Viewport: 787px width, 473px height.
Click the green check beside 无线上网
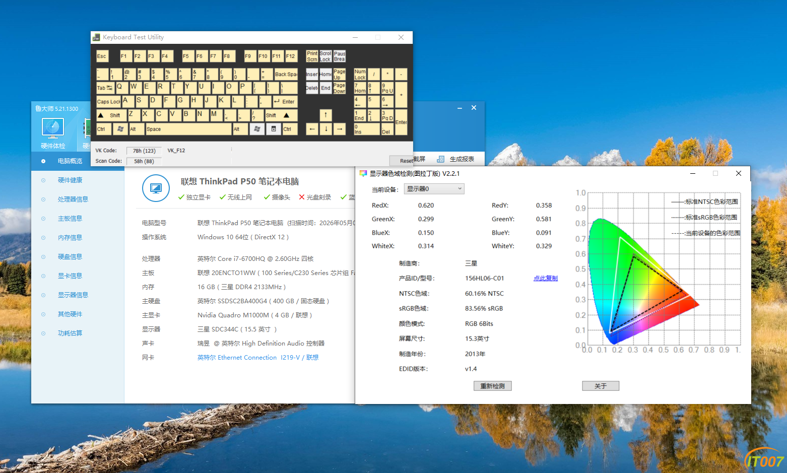coord(223,197)
